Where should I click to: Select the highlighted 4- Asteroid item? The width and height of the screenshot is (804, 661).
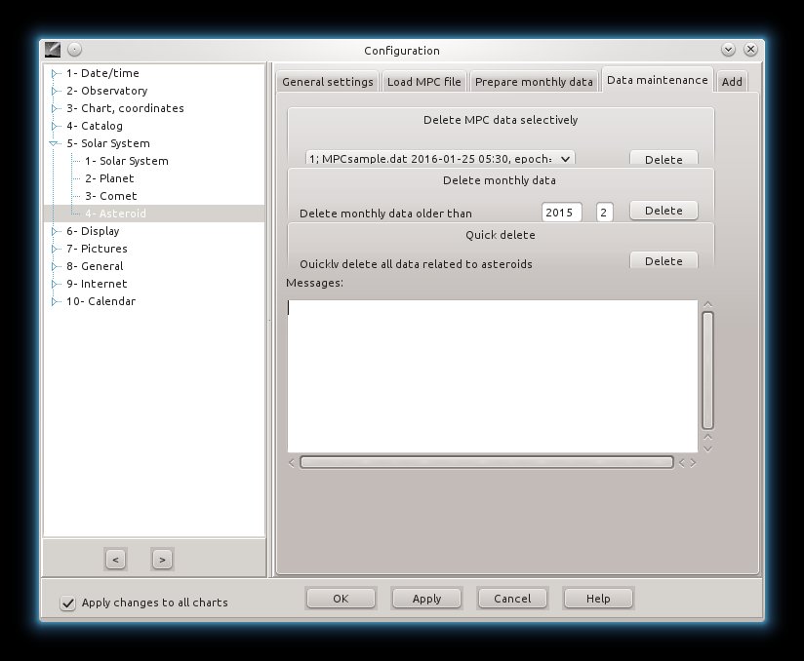[115, 214]
